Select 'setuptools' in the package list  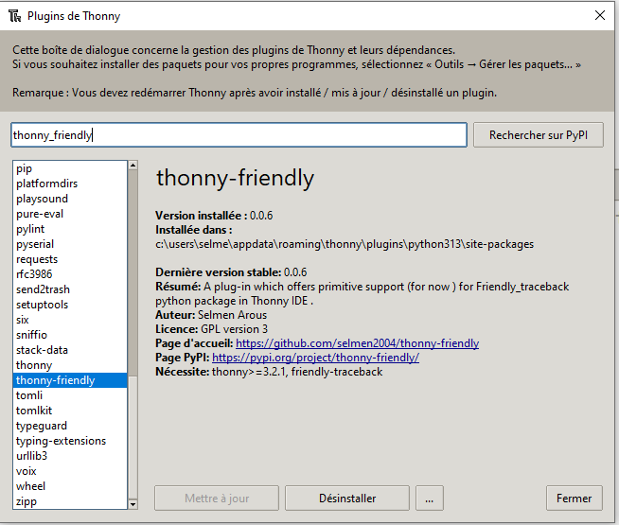point(70,305)
